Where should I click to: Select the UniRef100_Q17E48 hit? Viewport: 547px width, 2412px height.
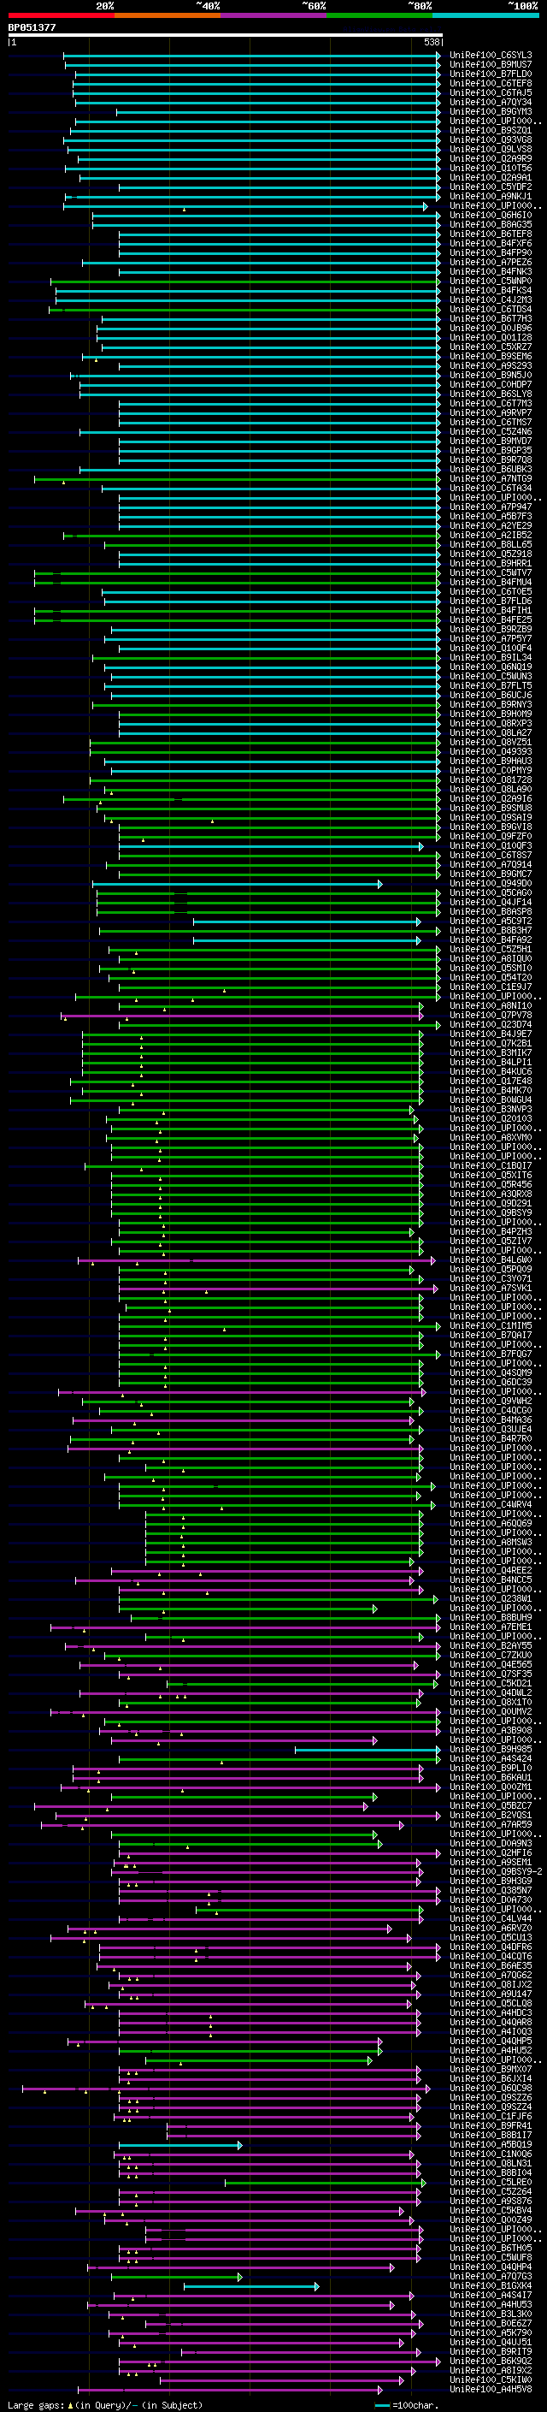click(490, 1082)
